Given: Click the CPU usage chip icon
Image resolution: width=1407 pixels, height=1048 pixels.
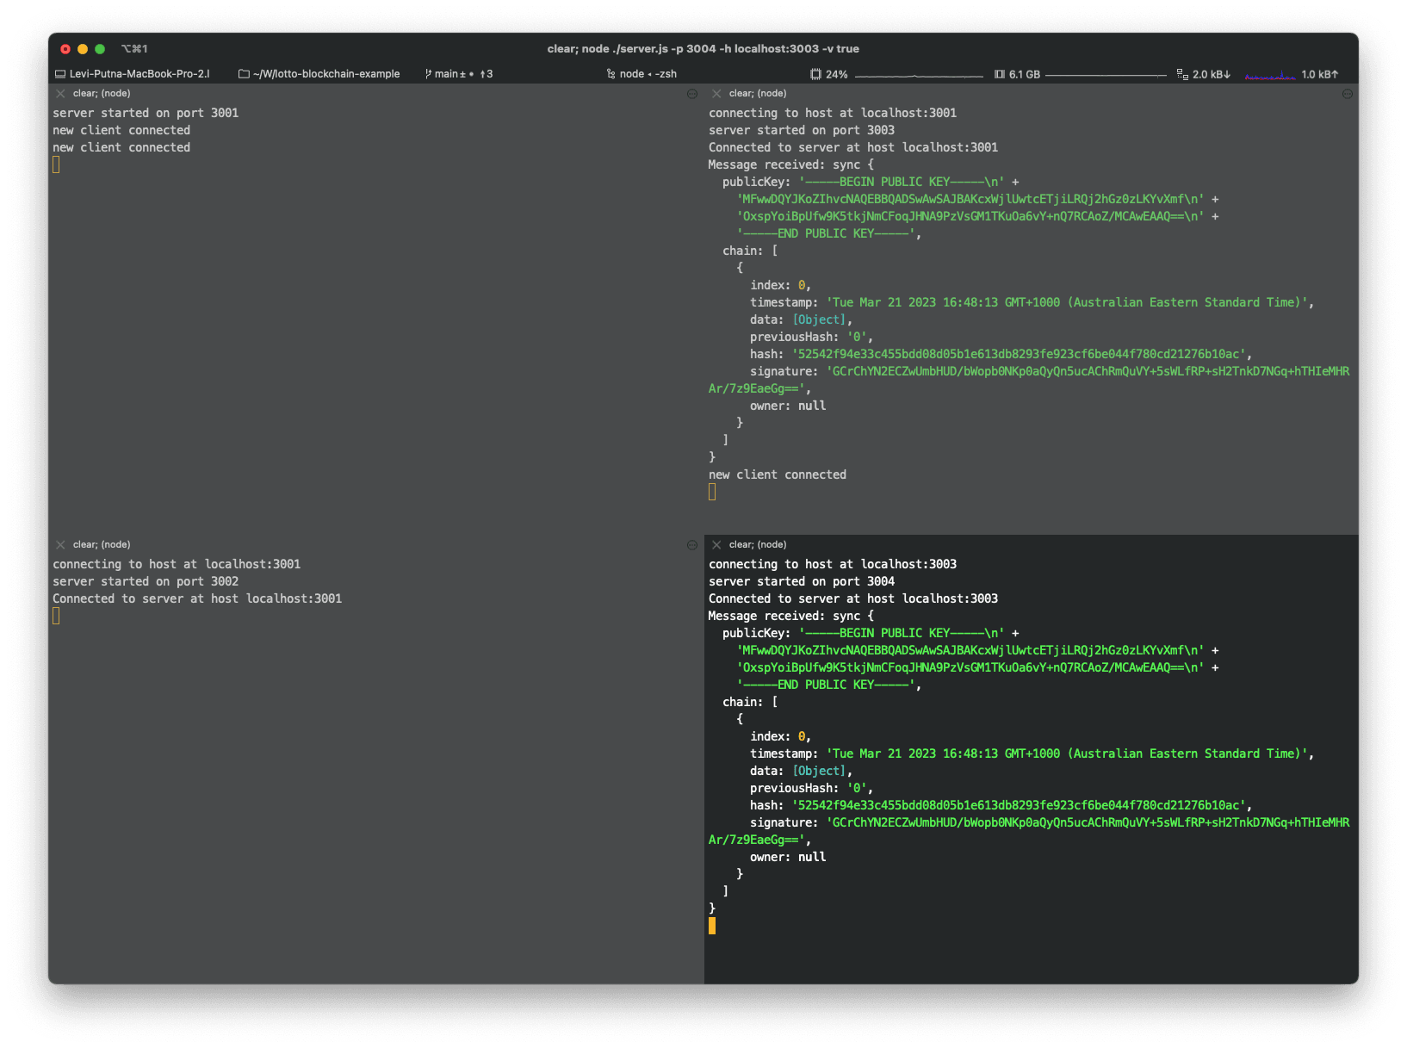Looking at the screenshot, I should click(815, 74).
